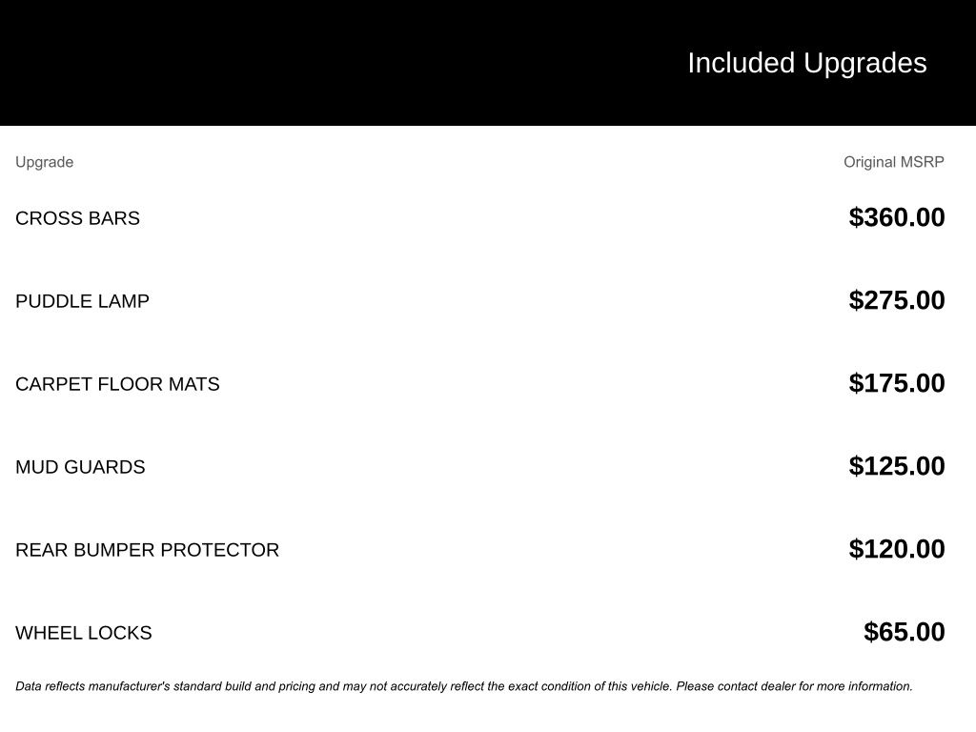Click the "Upgrade" column header
Image resolution: width=976 pixels, height=732 pixels.
click(x=44, y=162)
